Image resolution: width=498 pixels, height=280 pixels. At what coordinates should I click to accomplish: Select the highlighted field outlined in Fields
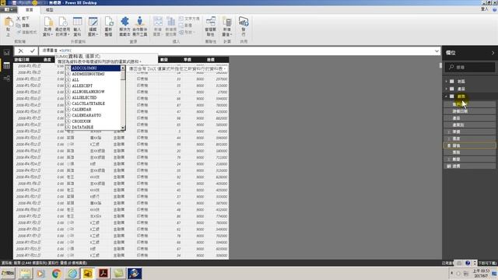(x=469, y=145)
